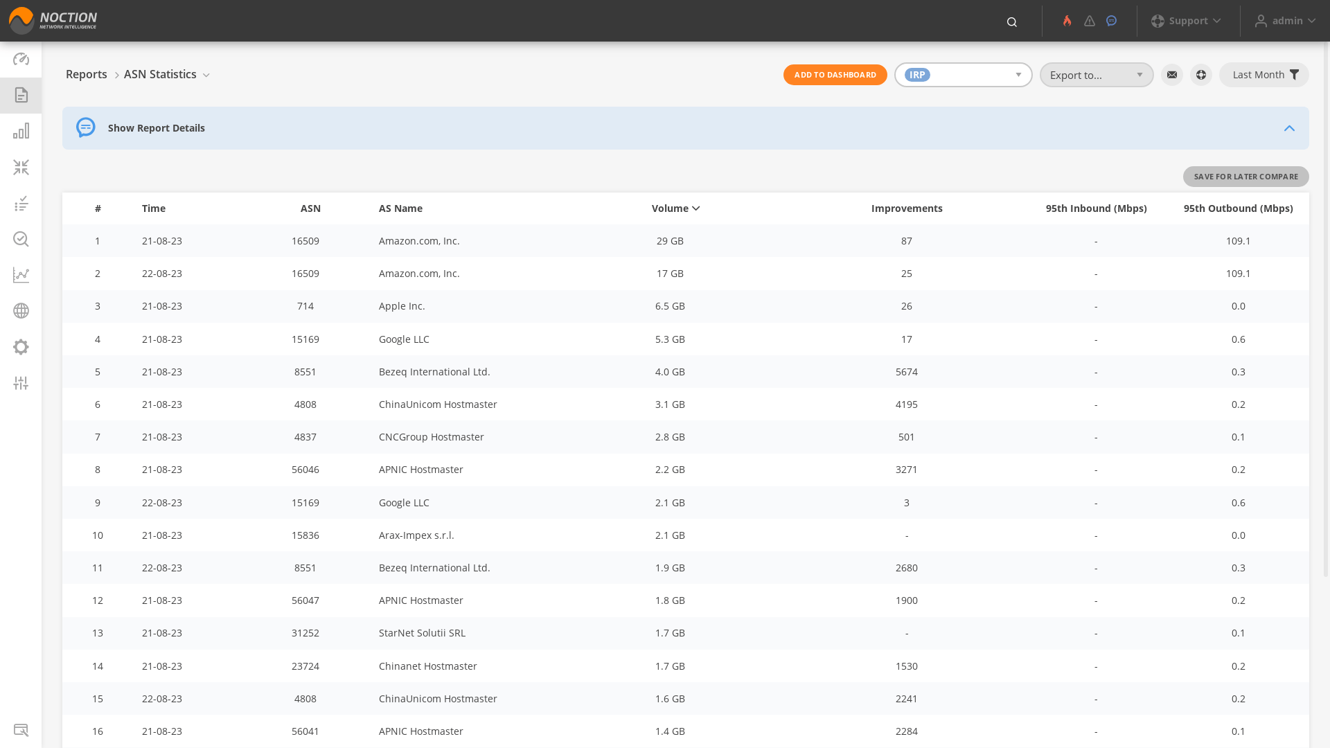
Task: Click the fire/alerts icon
Action: [x=1067, y=20]
